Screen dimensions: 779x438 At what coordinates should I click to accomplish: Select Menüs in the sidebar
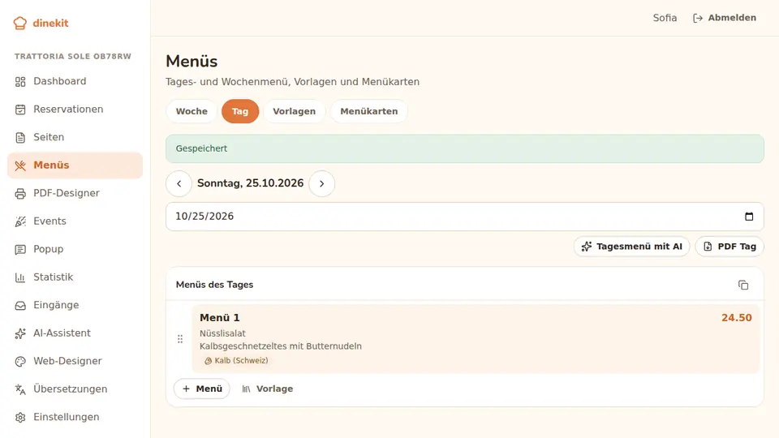(x=75, y=165)
